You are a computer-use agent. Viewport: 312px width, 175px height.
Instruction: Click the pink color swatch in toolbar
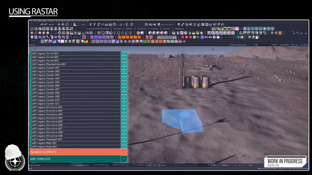click(x=237, y=29)
